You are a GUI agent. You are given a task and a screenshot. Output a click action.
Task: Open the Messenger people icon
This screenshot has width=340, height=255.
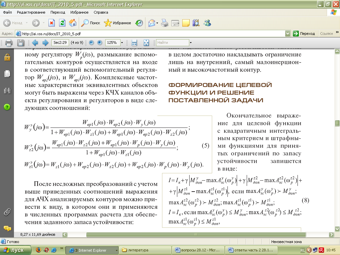point(207,23)
